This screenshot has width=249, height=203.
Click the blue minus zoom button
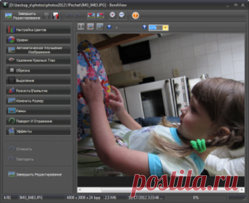click(x=109, y=27)
